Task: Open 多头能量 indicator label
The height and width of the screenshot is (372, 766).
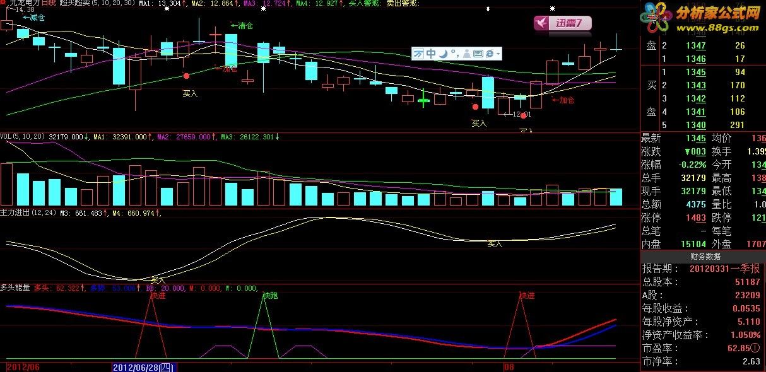Action: [x=15, y=288]
